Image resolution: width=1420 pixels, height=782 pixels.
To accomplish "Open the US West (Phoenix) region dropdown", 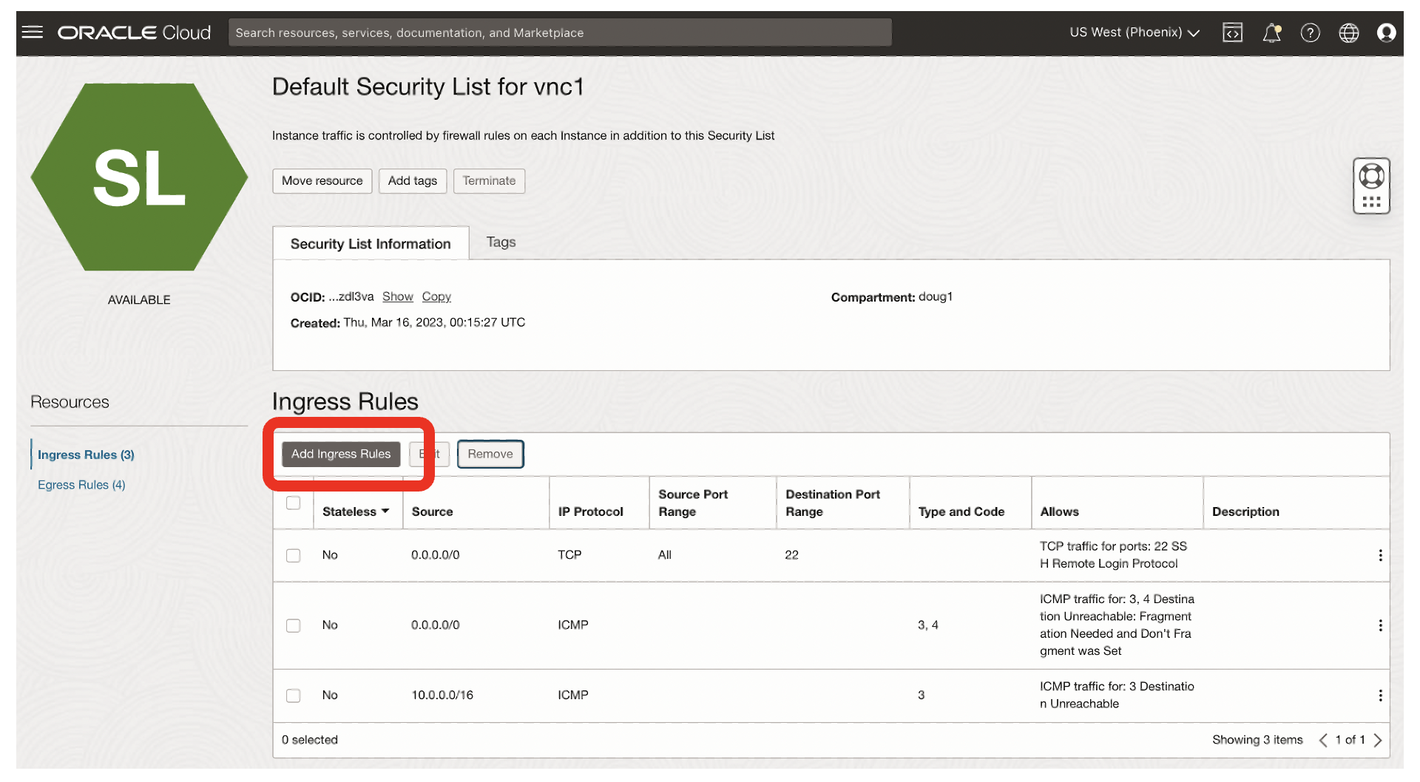I will coord(1133,33).
